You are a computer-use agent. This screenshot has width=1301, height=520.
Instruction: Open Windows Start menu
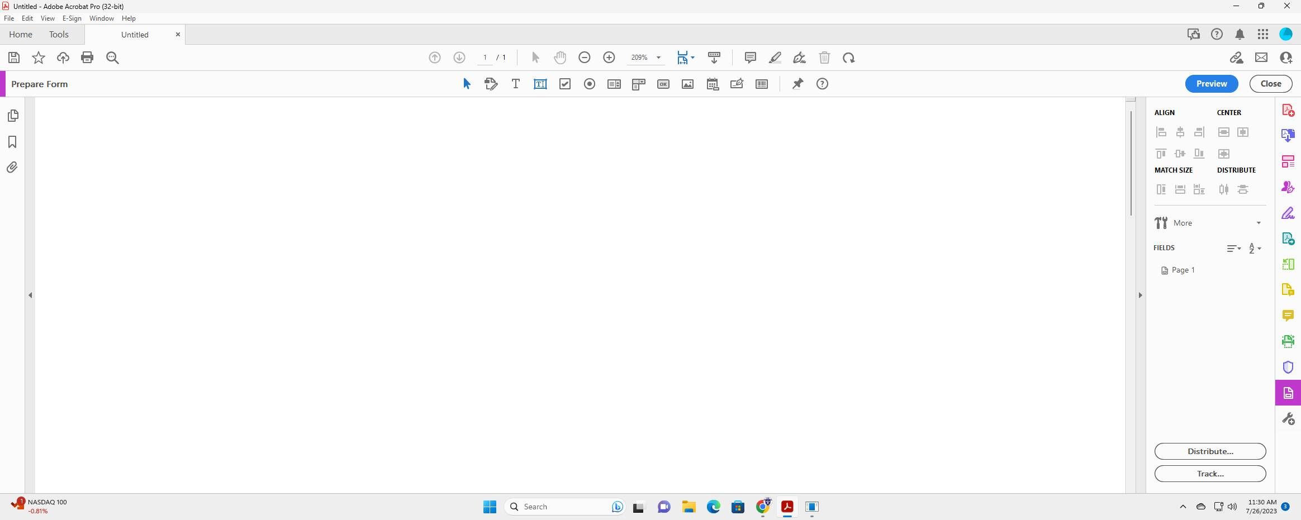pyautogui.click(x=490, y=507)
